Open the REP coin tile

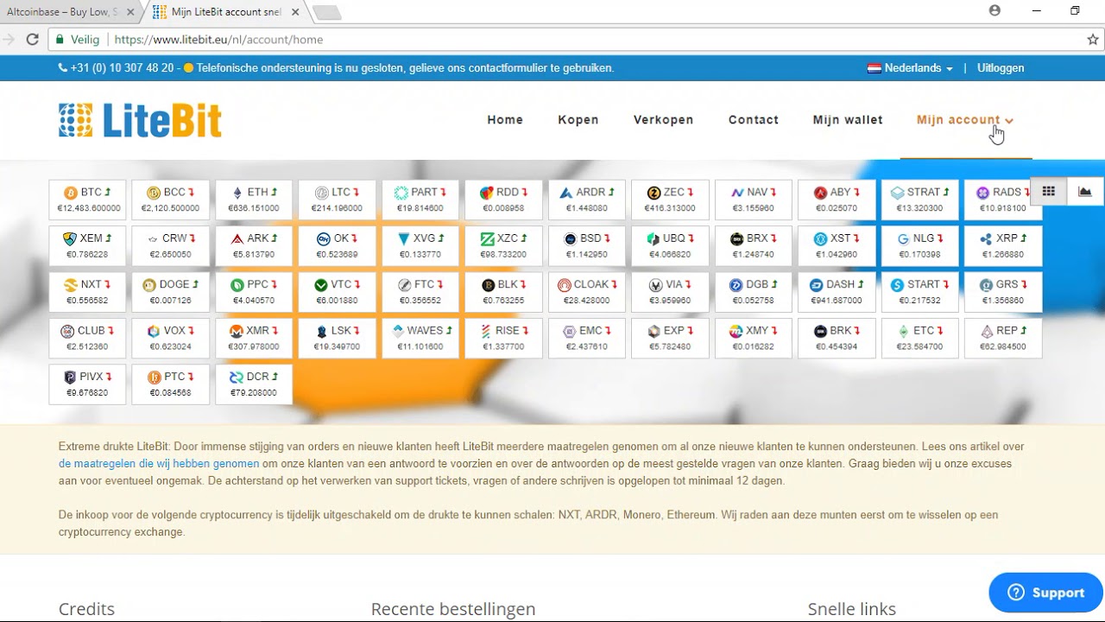(1003, 338)
